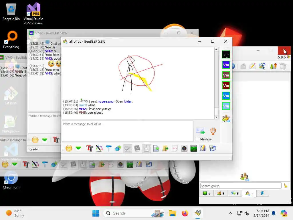Viewport: 293px width, 220px height.
Task: Click broom clear-search icon beside Search group
Action: [286, 186]
